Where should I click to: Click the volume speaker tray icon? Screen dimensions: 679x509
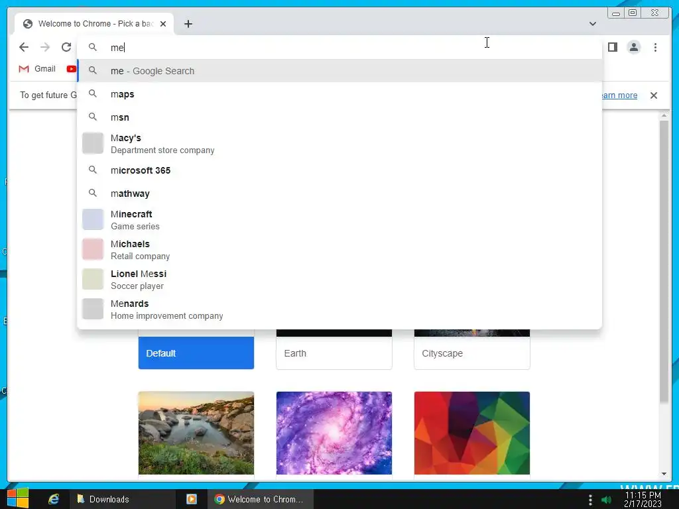click(606, 500)
